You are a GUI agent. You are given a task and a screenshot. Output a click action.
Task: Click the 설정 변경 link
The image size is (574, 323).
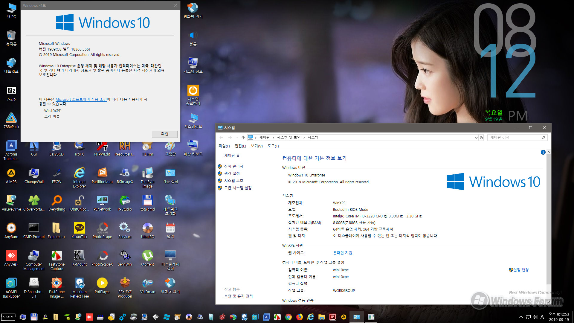tap(519, 270)
